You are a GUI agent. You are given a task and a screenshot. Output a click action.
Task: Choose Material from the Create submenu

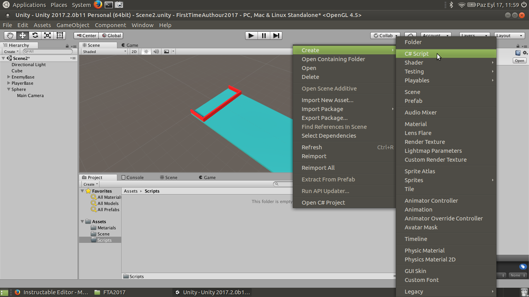[x=446, y=124]
